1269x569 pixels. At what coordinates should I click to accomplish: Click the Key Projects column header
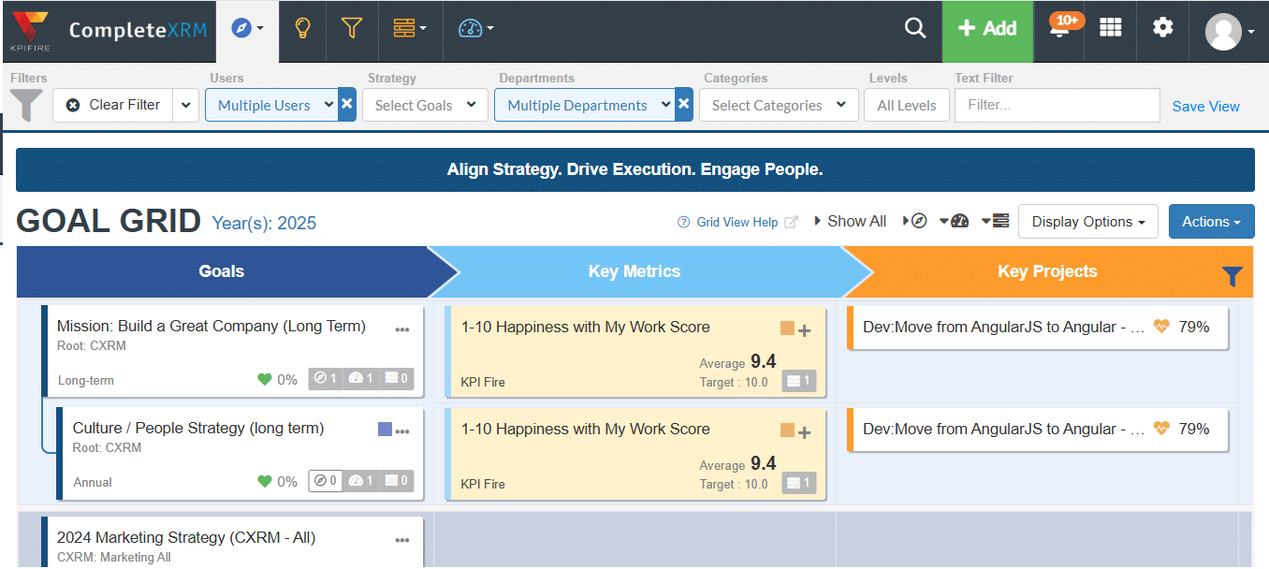click(1047, 271)
